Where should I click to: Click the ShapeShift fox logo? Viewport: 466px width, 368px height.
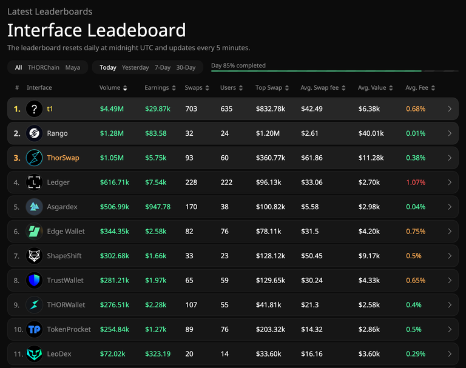(34, 256)
